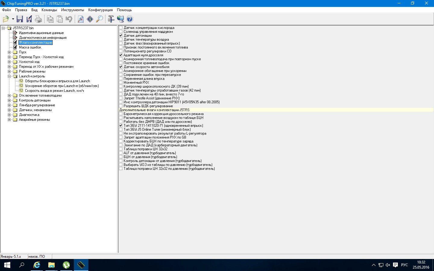Click the save-as floppy with pen icon
Screen dimensions: 434x271
[29, 19]
